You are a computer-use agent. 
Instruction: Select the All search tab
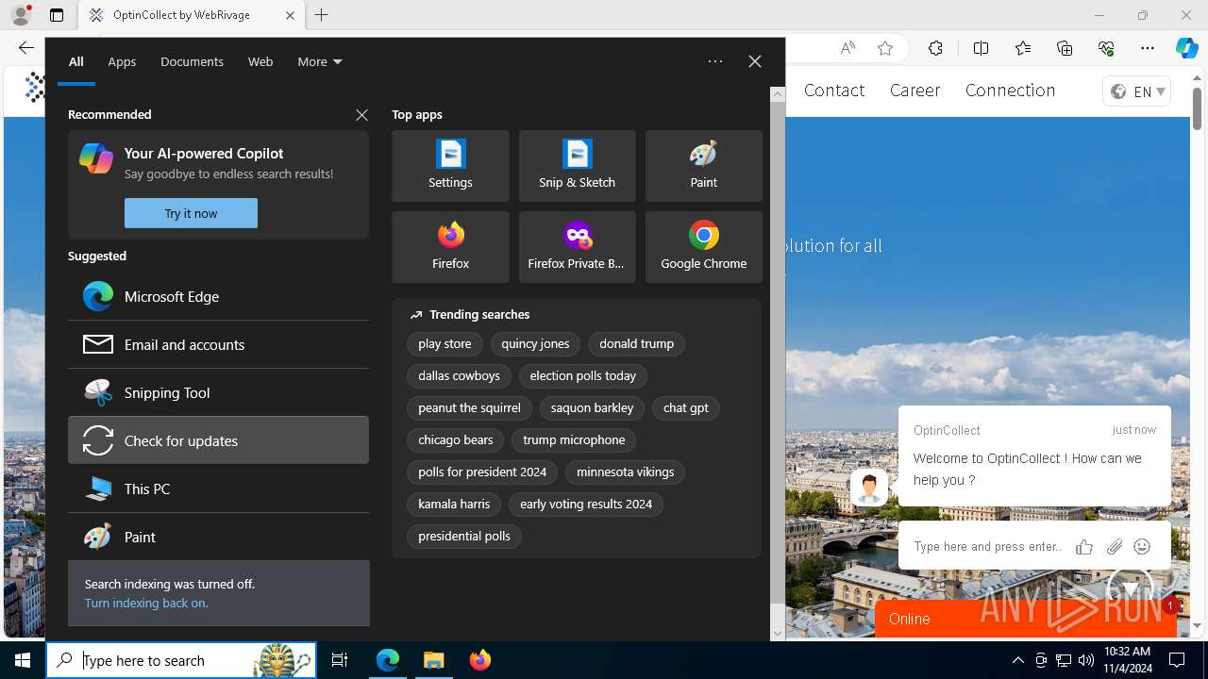coord(75,61)
